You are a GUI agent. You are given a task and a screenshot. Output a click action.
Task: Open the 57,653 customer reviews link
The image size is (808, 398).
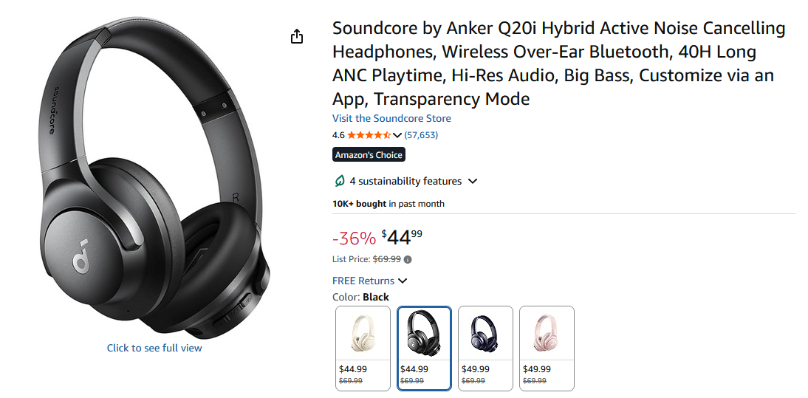[x=421, y=135]
